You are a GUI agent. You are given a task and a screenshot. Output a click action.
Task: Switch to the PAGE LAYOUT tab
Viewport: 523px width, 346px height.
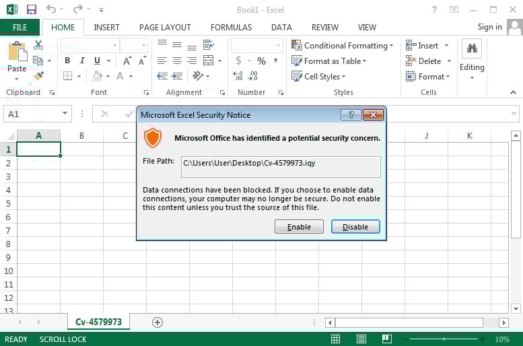165,28
